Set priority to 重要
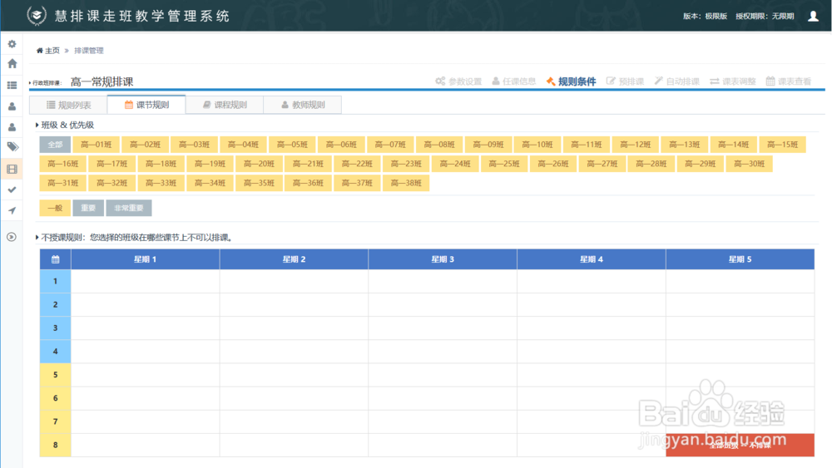 pos(88,208)
